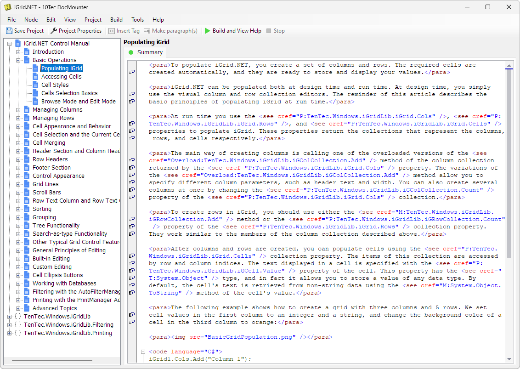520x369 pixels.
Task: Click the Save Project disk icon
Action: 9,31
